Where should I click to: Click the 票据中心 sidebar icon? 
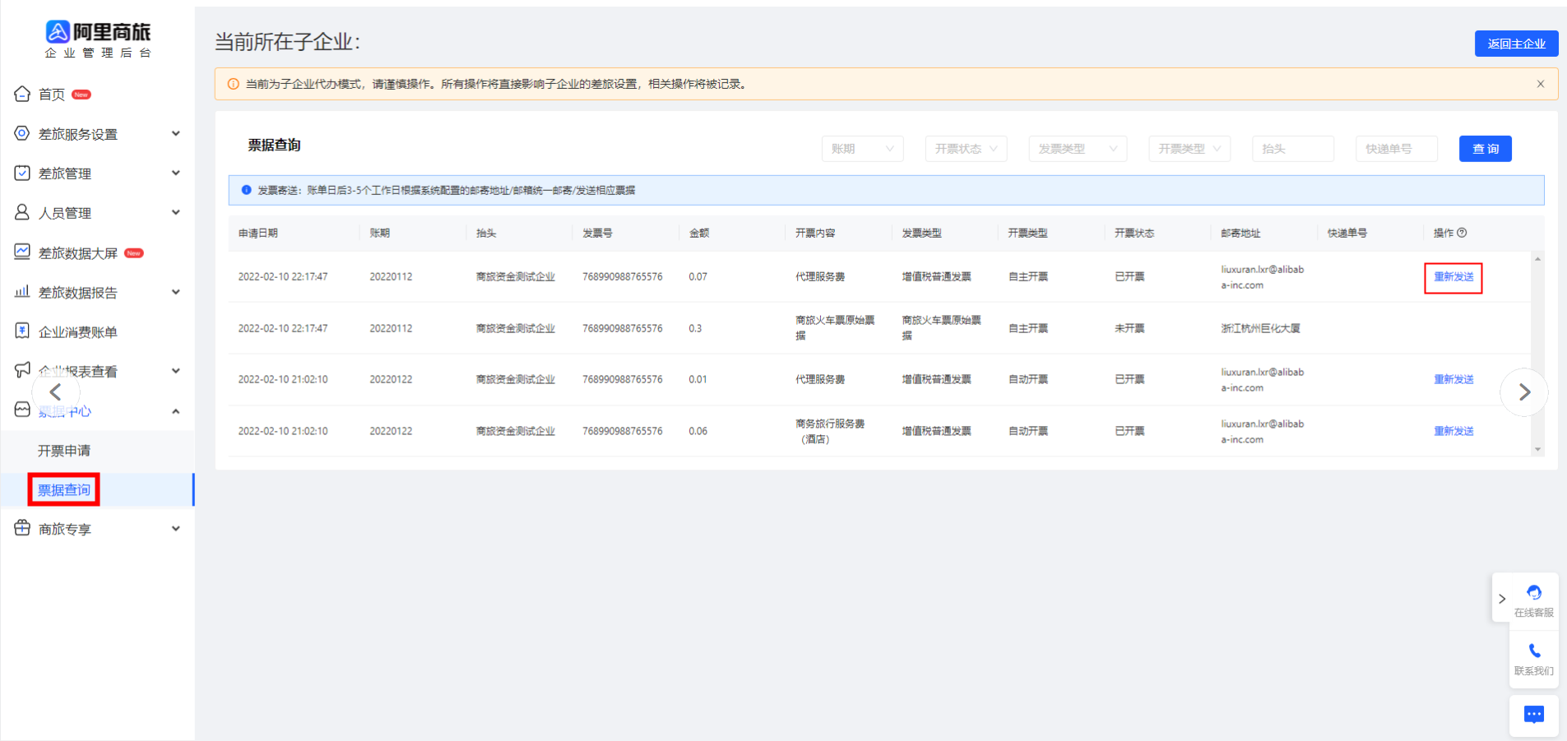tap(22, 410)
